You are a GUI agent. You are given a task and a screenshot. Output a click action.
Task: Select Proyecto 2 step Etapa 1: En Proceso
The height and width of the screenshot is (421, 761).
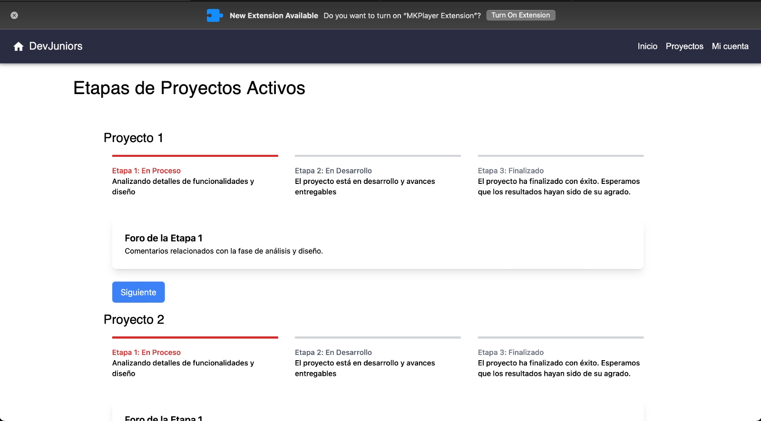[x=146, y=353]
